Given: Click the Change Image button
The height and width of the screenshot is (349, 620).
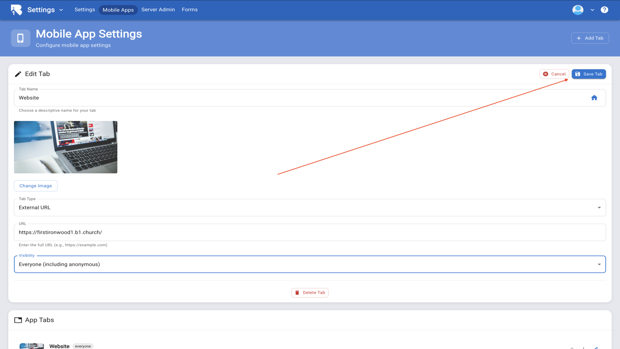Looking at the screenshot, I should tap(36, 186).
